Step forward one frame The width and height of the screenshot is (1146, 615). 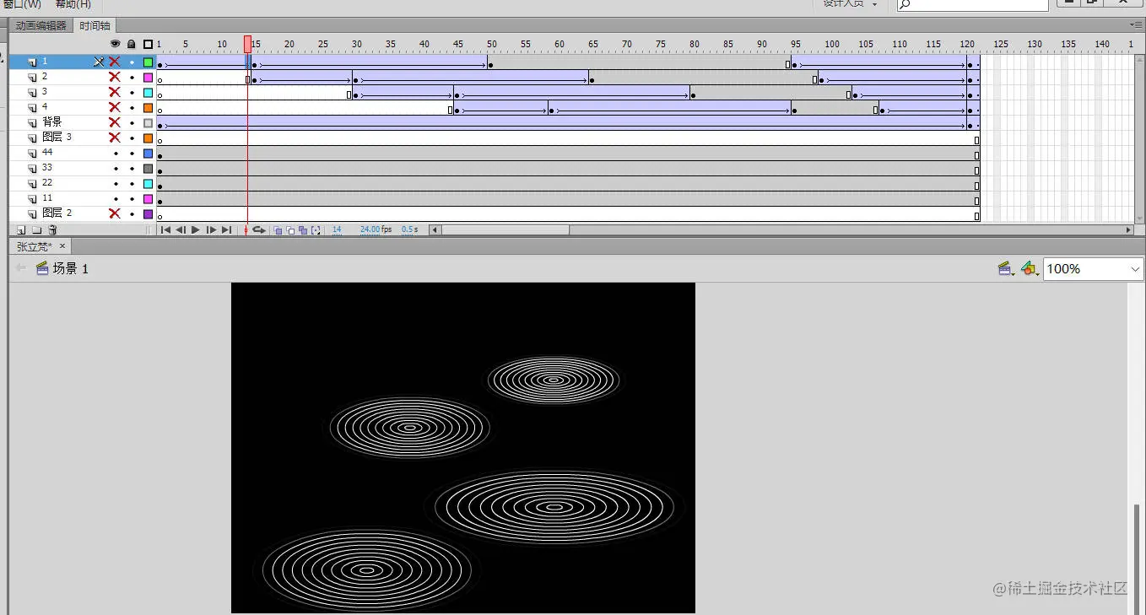[x=211, y=229]
